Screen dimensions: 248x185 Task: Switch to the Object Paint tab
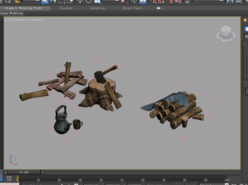coord(132,8)
